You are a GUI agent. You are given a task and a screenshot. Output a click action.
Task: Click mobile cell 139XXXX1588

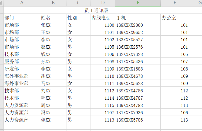pyautogui.click(x=138, y=69)
